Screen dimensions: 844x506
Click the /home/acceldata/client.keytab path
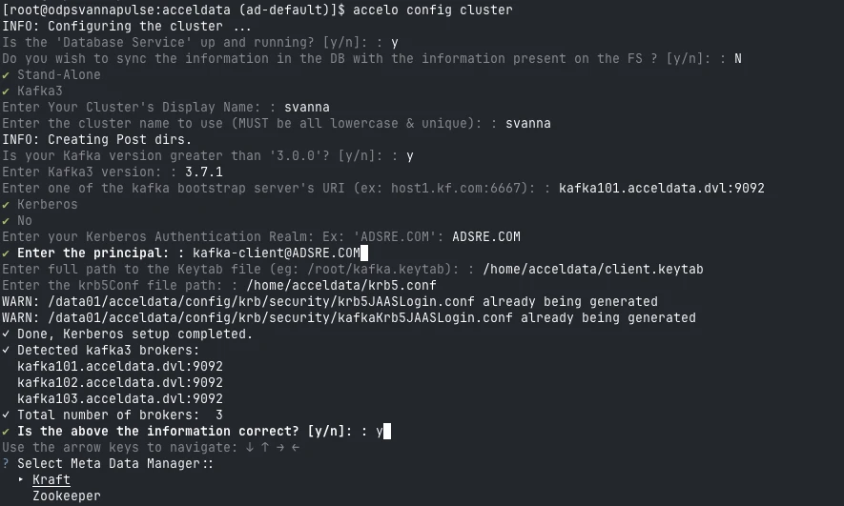coord(592,269)
